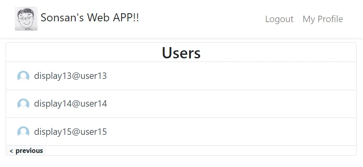Click the Users card header blank area
Image resolution: width=363 pixels, height=167 pixels.
click(x=278, y=52)
